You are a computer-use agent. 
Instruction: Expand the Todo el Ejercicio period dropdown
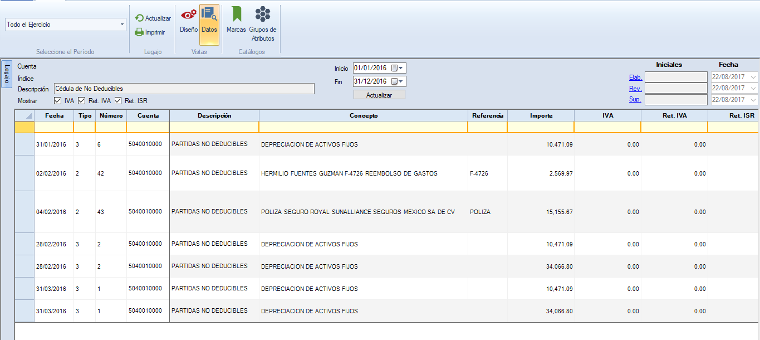click(122, 25)
